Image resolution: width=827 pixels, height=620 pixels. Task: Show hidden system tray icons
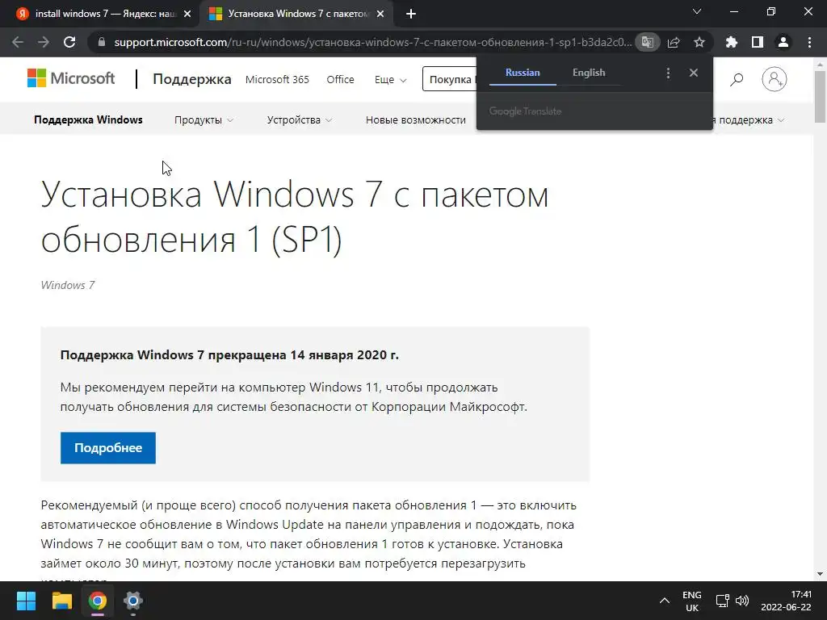pyautogui.click(x=665, y=601)
